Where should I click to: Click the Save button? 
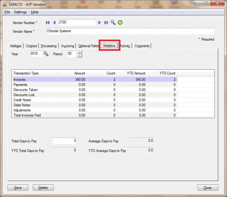point(18,187)
